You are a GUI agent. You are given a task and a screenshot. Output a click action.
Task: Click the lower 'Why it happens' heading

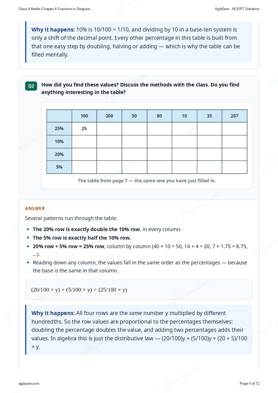pos(53,313)
